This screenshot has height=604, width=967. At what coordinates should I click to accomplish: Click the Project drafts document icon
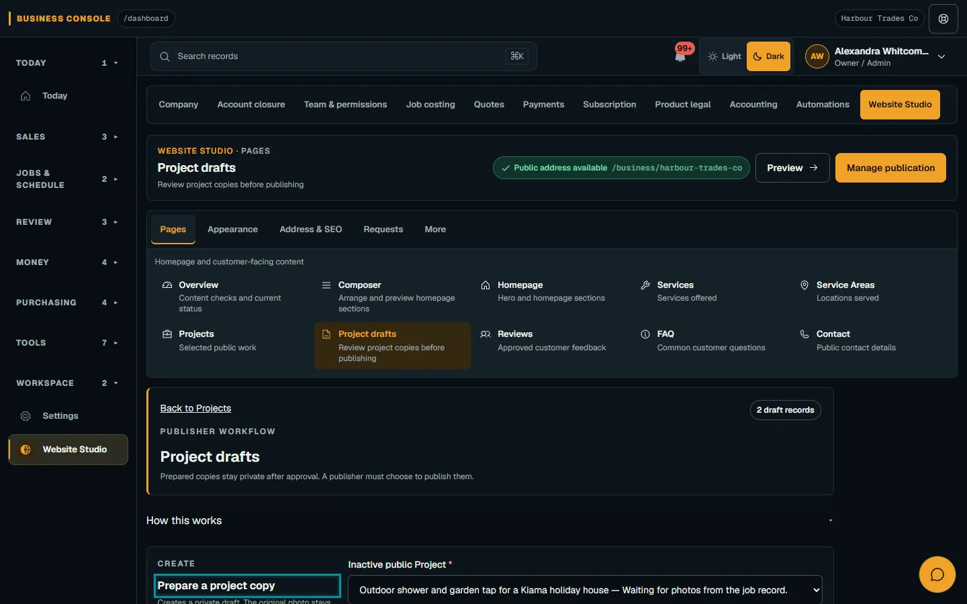tap(326, 334)
